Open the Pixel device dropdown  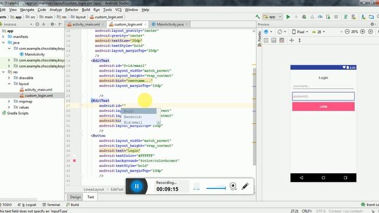pyautogui.click(x=300, y=31)
